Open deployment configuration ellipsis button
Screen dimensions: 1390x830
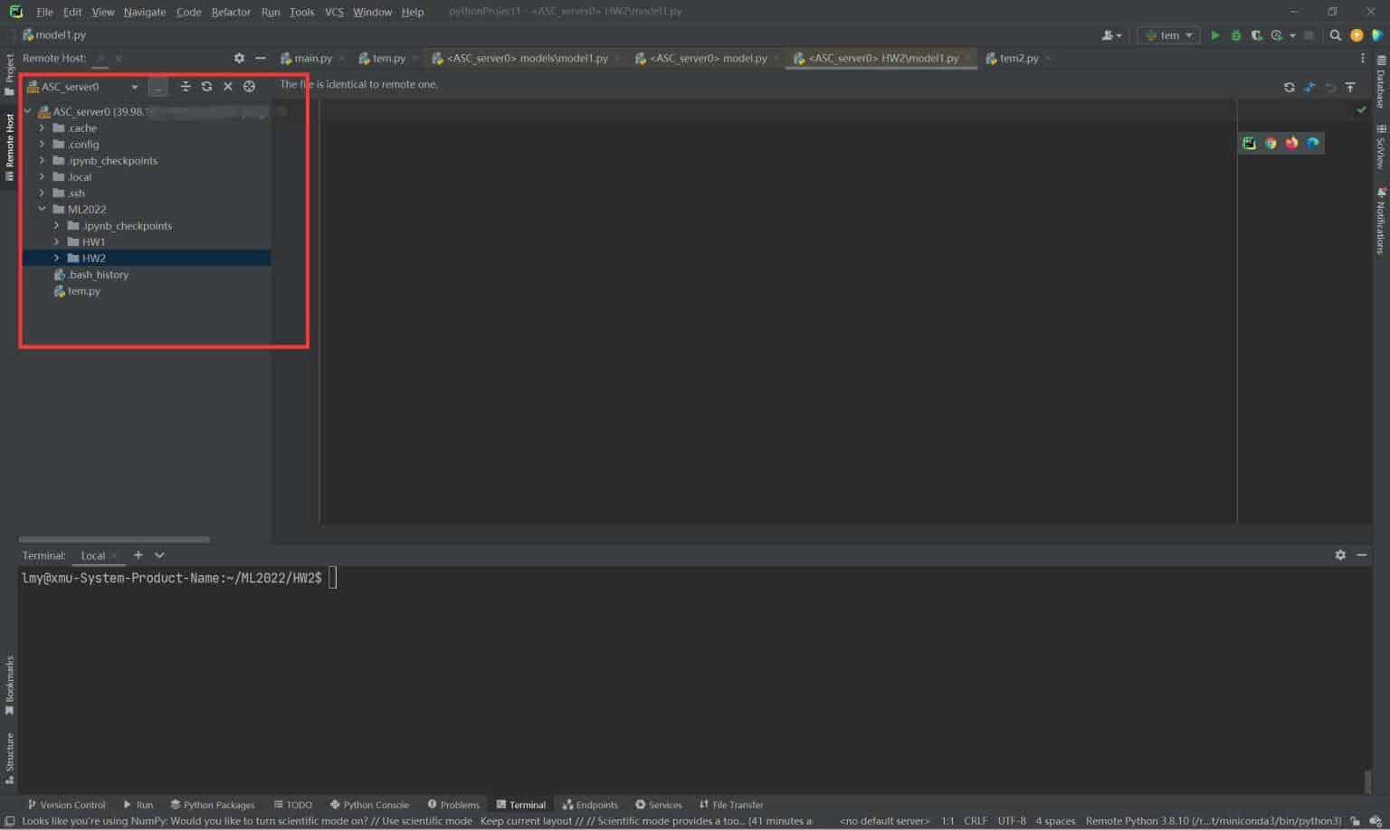click(x=157, y=87)
